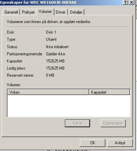The height and width of the screenshot is (151, 137).
Task: Sort by the Kapasitet column header
Action: tap(109, 92)
